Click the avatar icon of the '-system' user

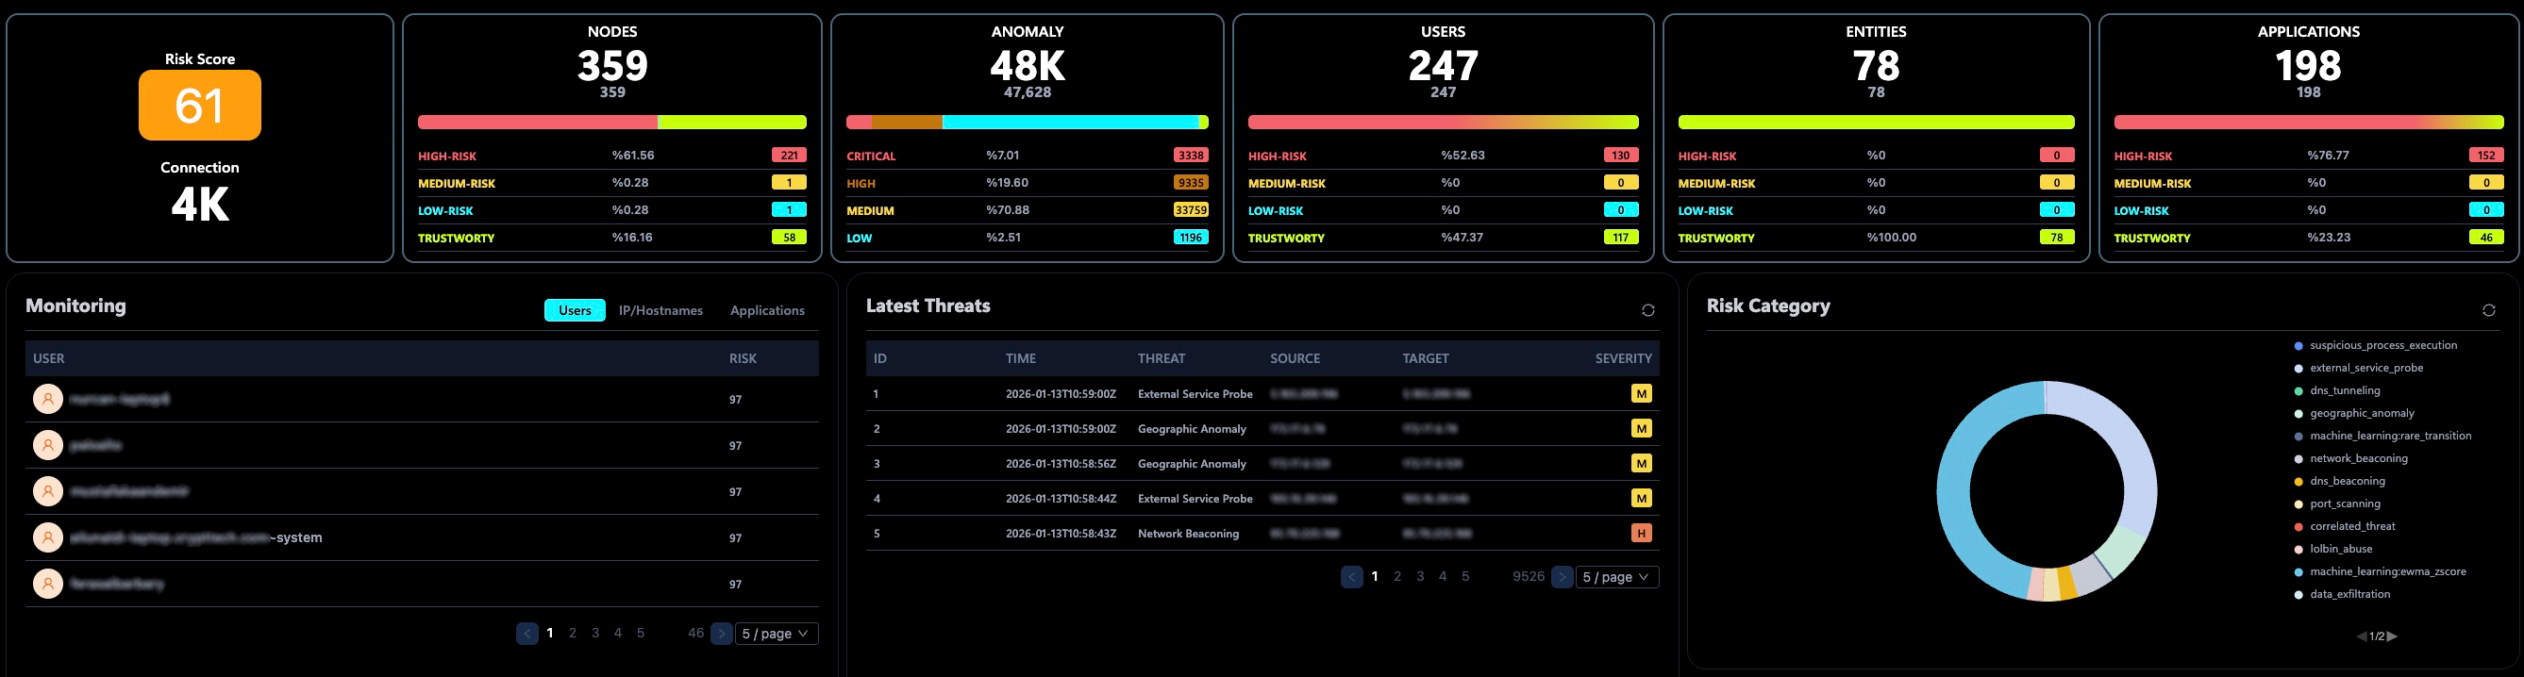[48, 537]
